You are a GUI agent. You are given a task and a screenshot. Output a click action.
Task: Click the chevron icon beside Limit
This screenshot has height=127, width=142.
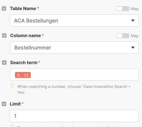click(x=4, y=104)
